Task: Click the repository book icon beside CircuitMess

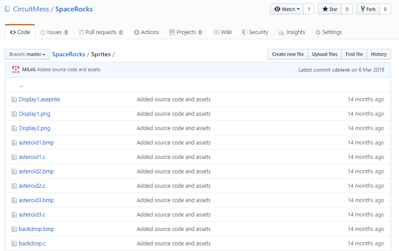Action: coord(7,10)
